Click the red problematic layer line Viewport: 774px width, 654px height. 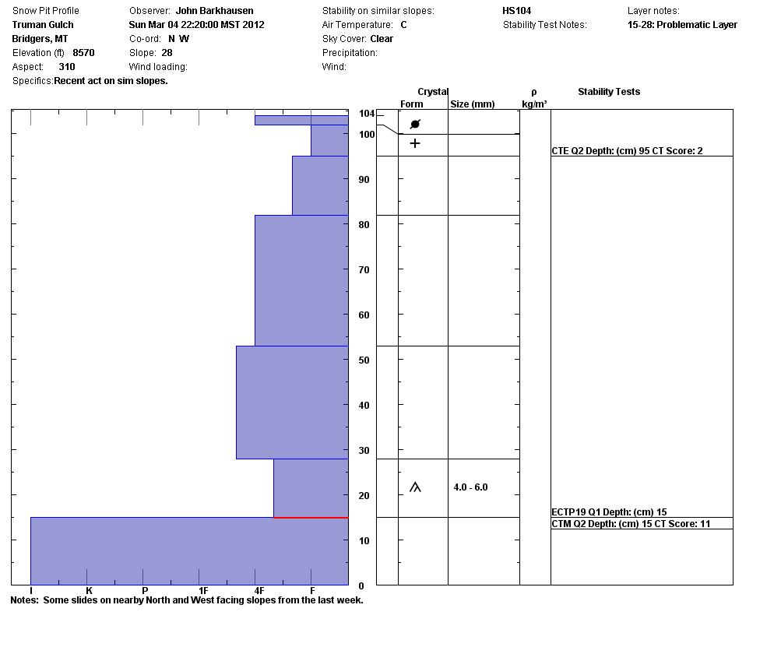pyautogui.click(x=311, y=518)
